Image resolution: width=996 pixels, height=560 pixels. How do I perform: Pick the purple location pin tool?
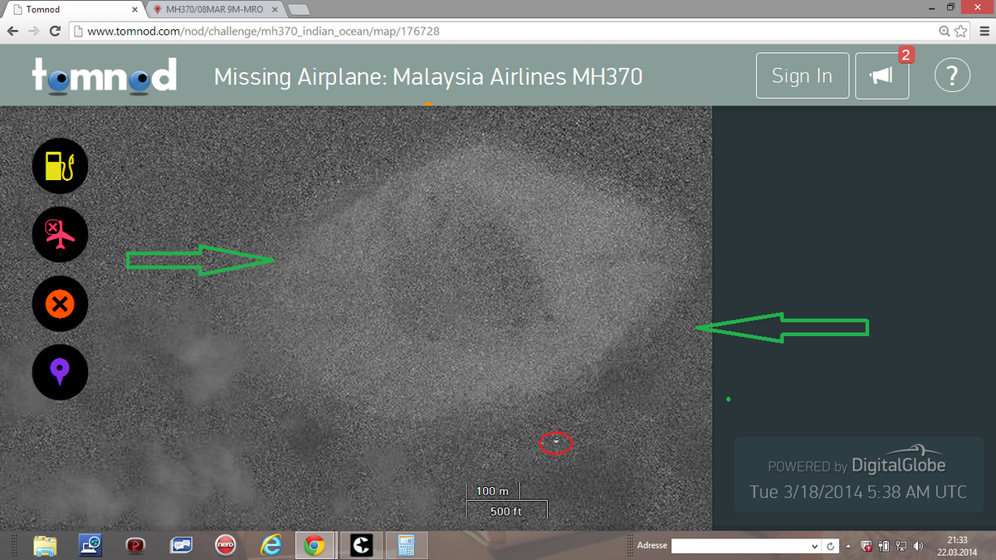60,373
